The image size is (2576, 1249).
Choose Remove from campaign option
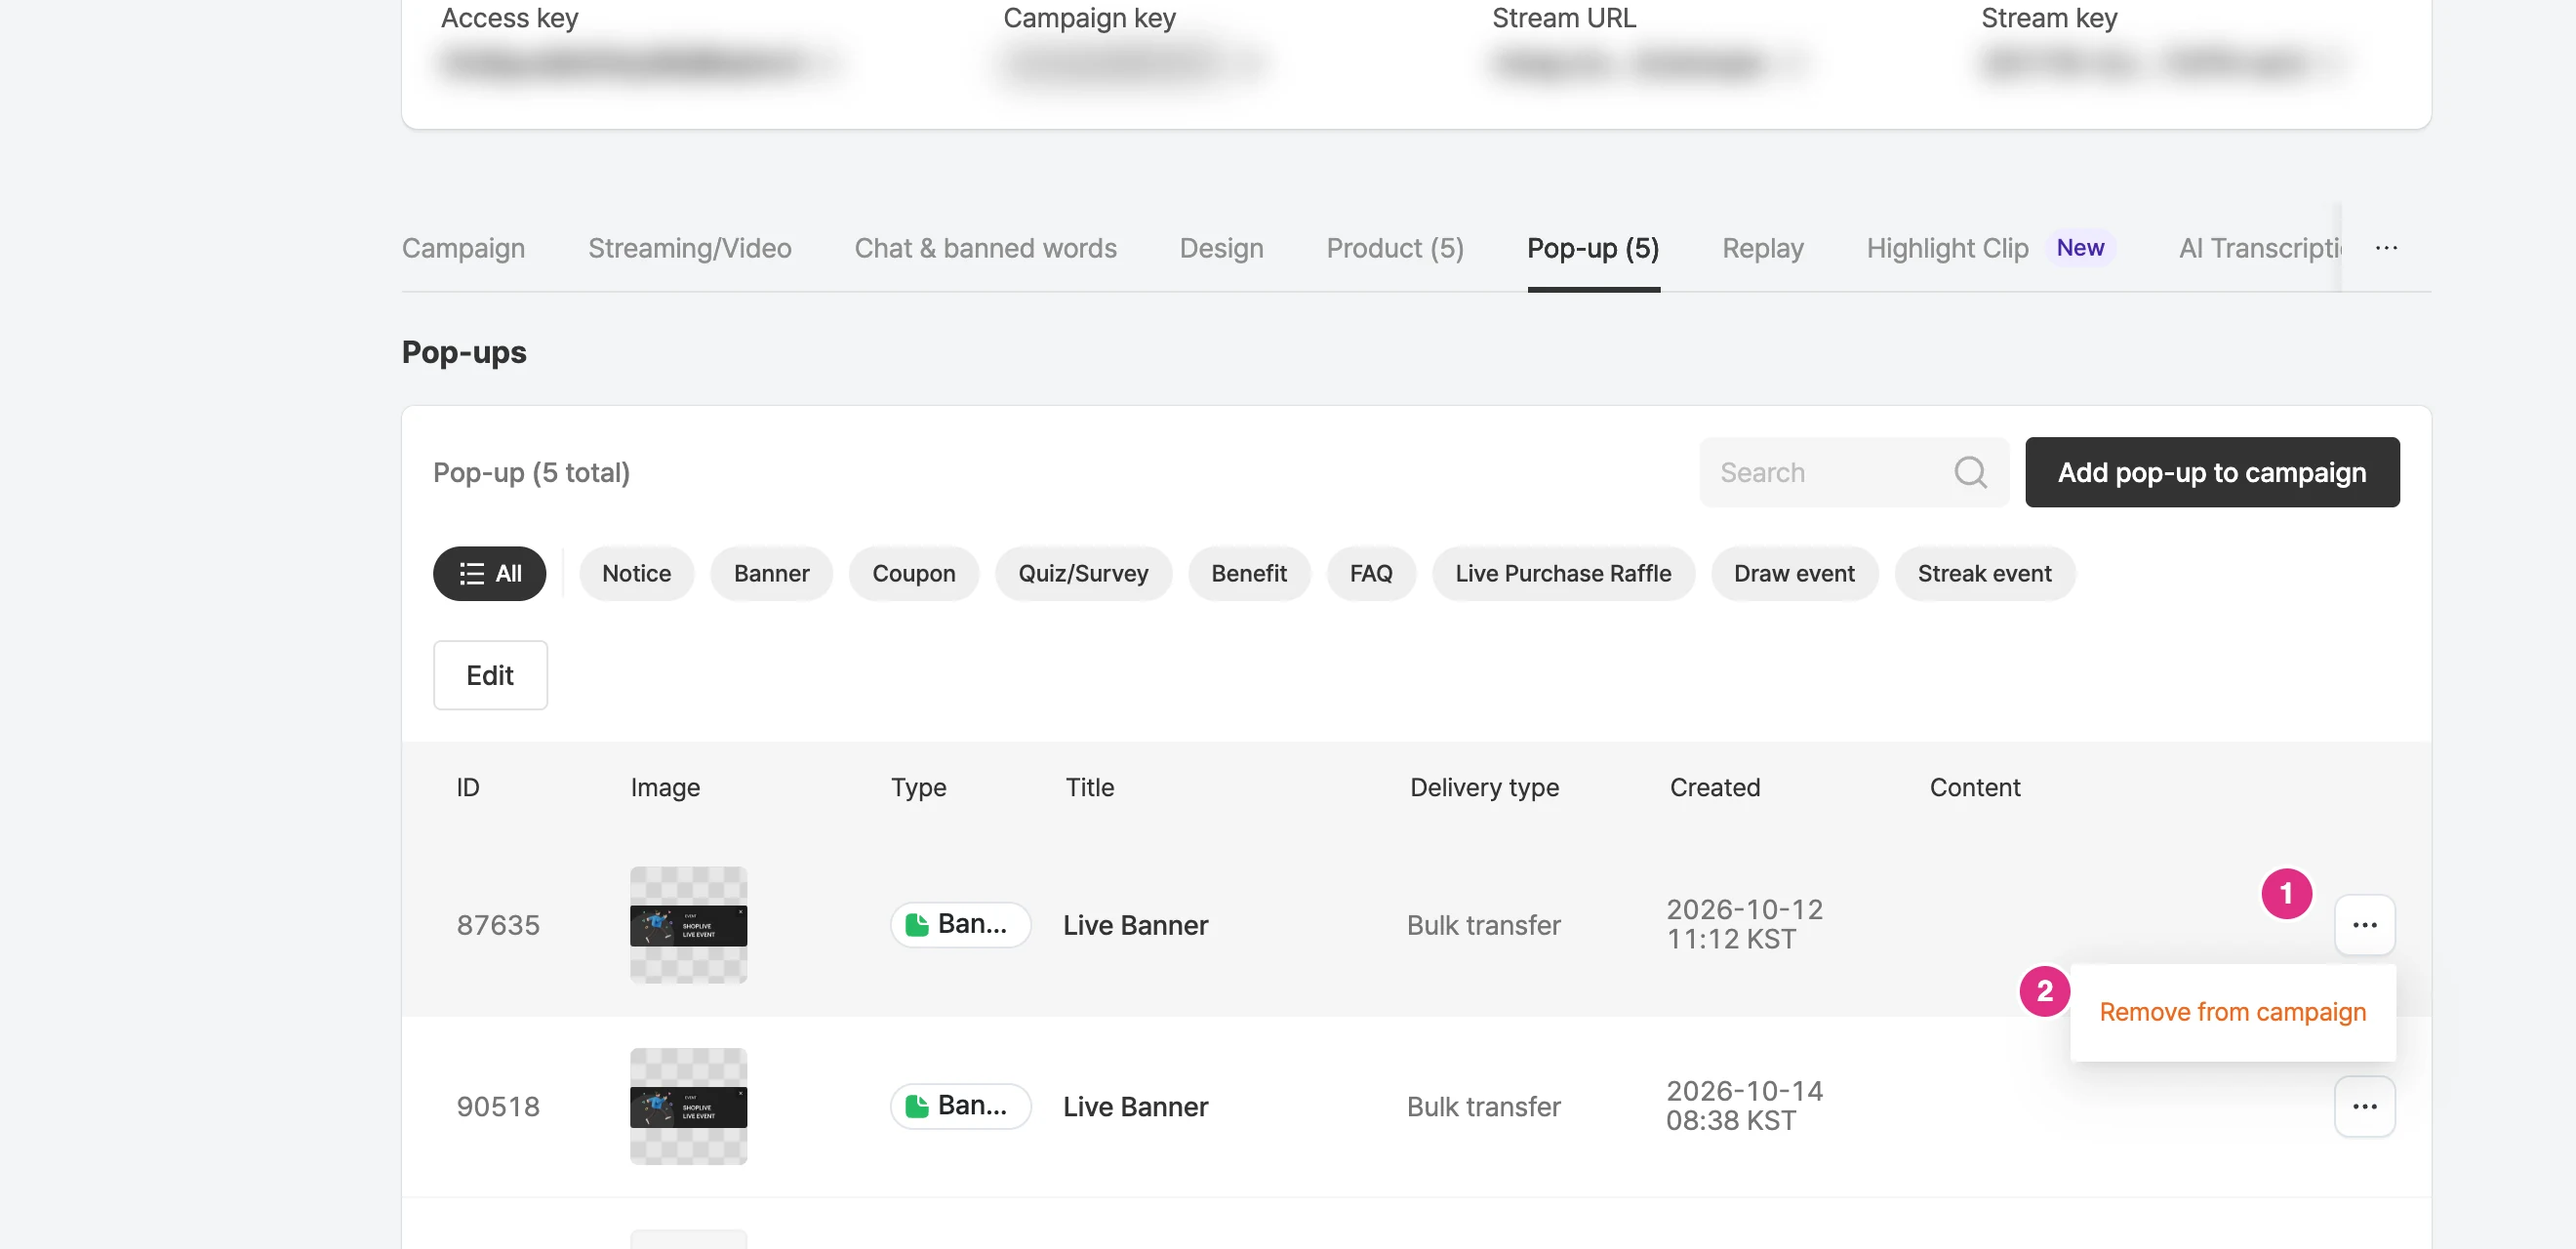2232,1012
